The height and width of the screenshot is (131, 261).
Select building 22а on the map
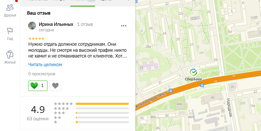(181, 14)
